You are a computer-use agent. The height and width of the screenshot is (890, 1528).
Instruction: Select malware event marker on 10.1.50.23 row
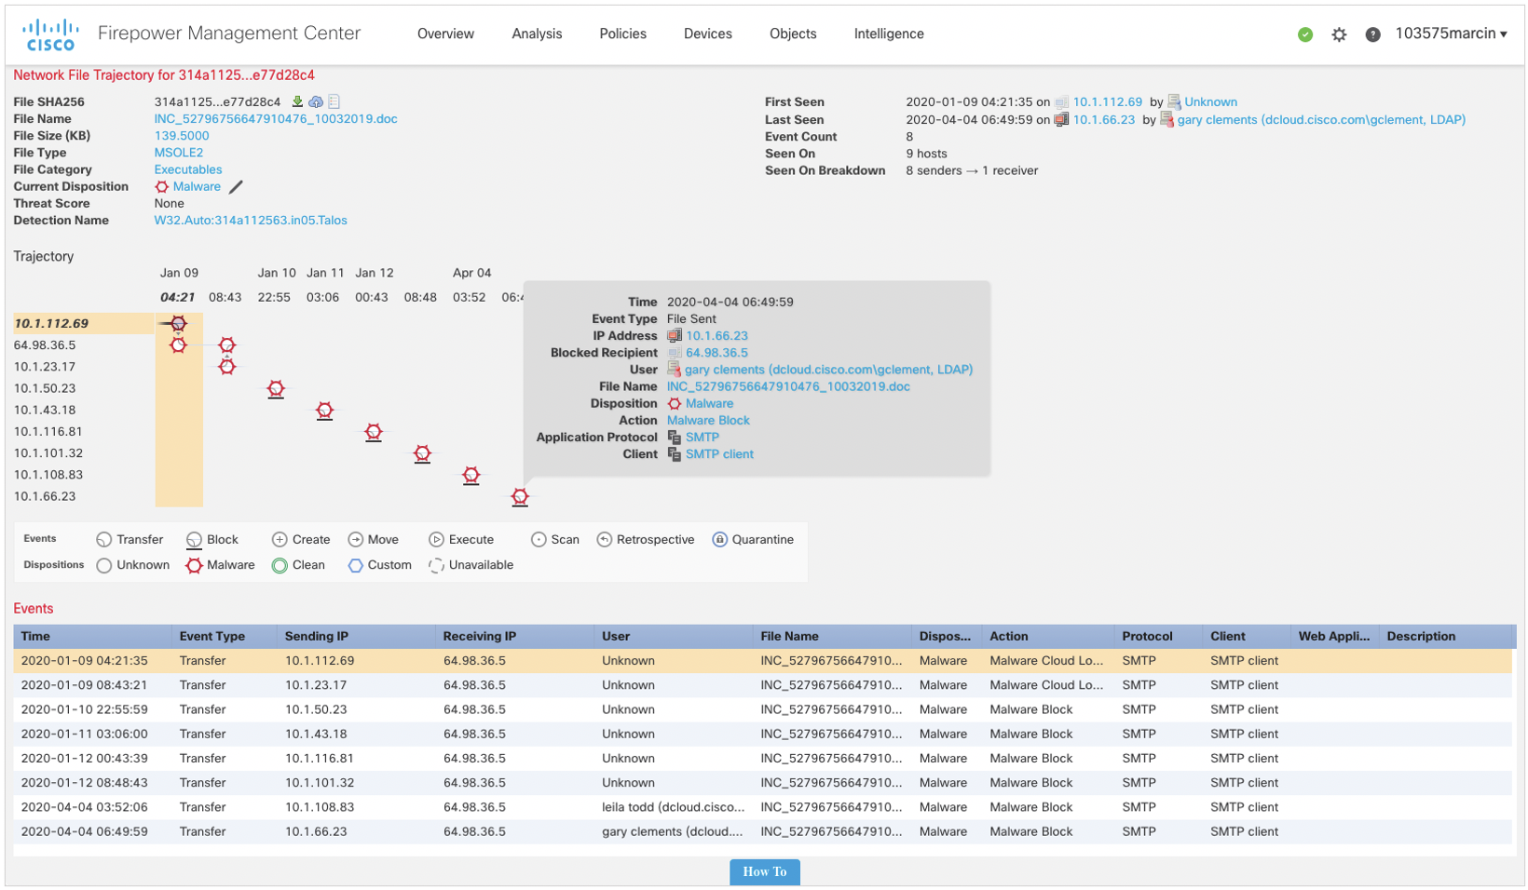[276, 388]
